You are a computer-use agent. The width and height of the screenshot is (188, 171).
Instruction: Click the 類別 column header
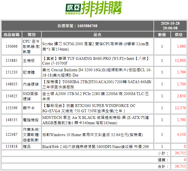click(32, 35)
